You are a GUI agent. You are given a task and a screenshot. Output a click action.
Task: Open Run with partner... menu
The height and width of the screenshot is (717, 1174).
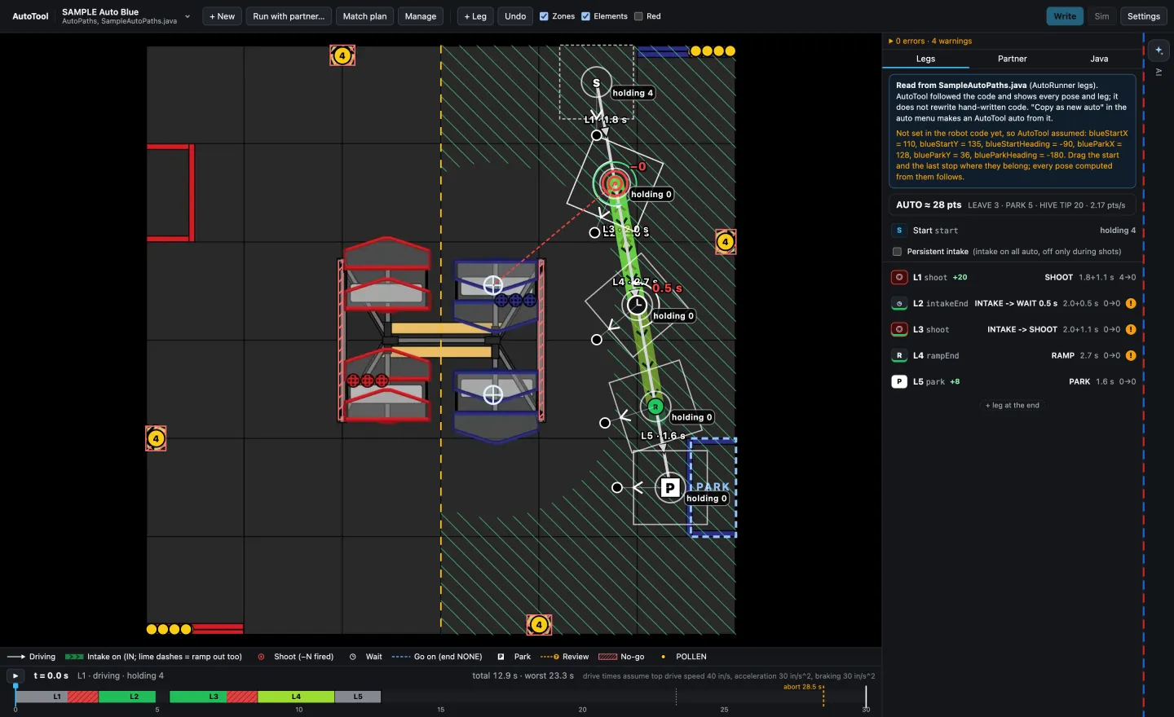[289, 16]
